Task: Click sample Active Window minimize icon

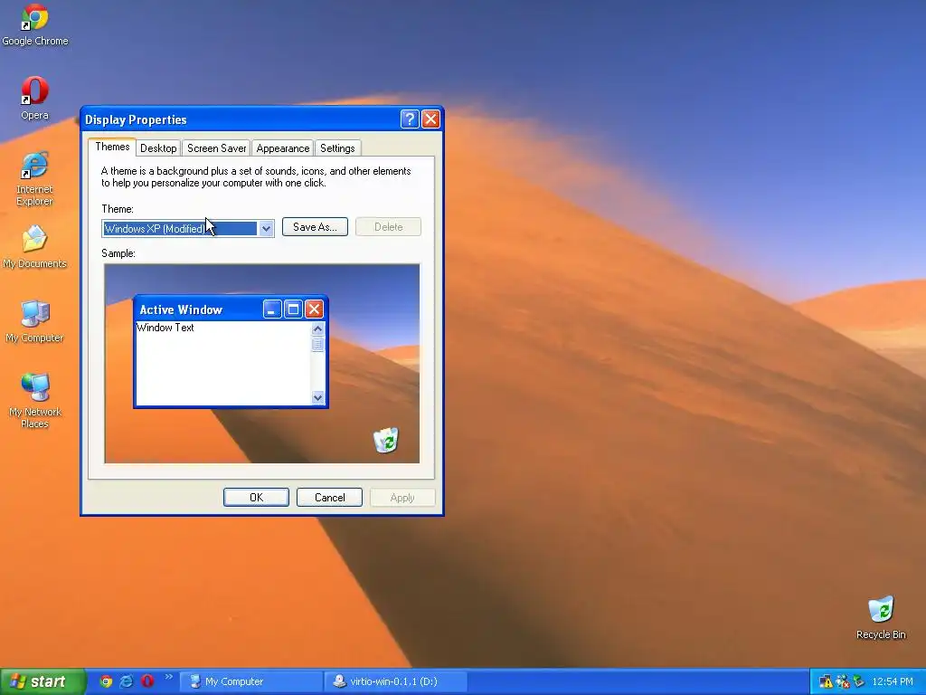Action: point(272,309)
